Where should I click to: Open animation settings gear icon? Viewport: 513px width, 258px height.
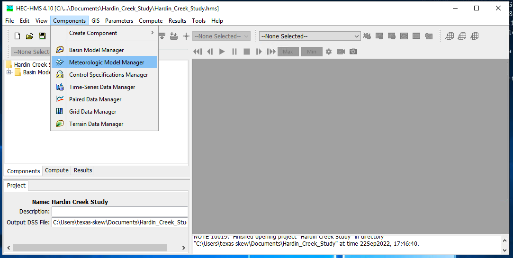point(329,52)
